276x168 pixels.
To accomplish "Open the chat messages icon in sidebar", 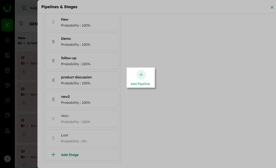I will coord(7,115).
